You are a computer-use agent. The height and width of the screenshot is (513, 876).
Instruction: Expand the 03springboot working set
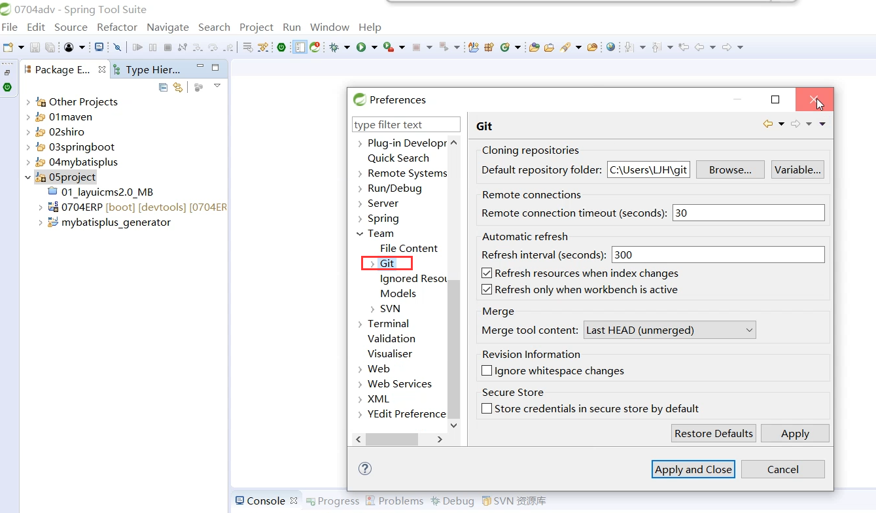27,147
